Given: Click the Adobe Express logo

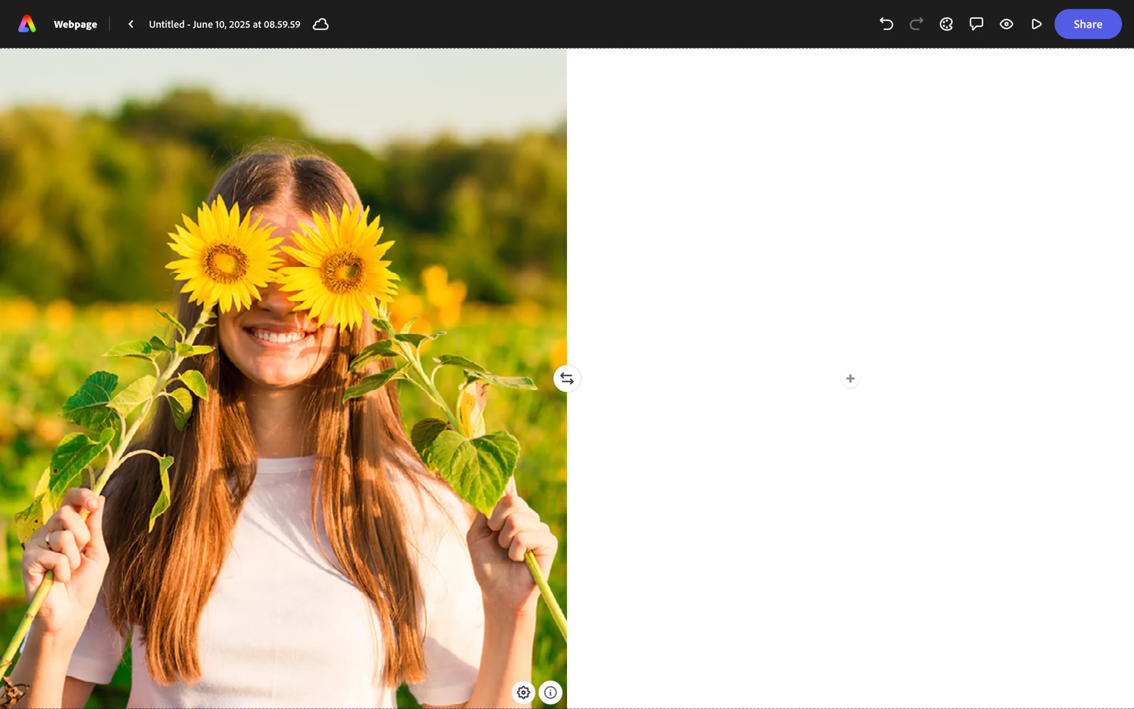Looking at the screenshot, I should coord(27,24).
